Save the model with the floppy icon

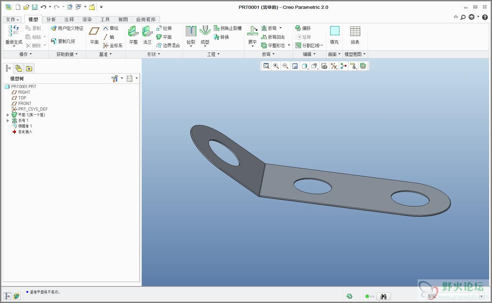[x=35, y=7]
